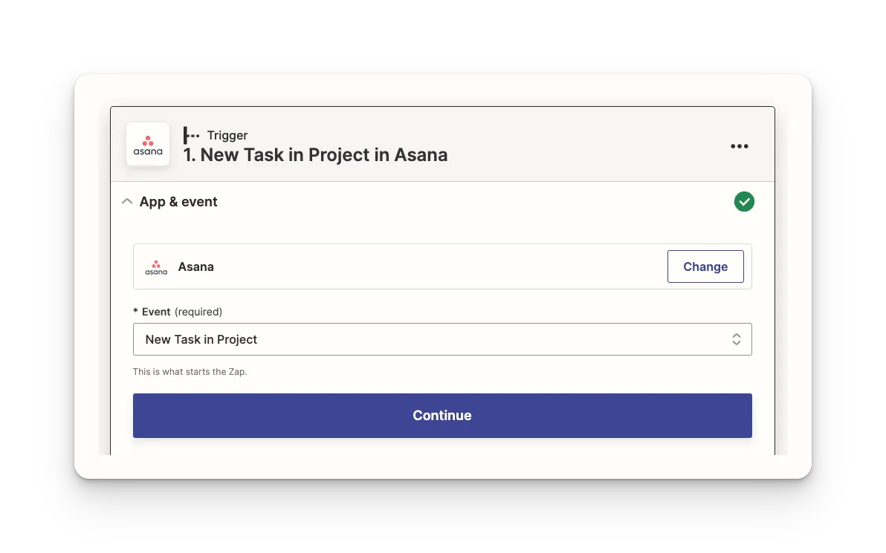Click the green completed checkmark icon
Screen dimensions: 886x553
coord(744,201)
